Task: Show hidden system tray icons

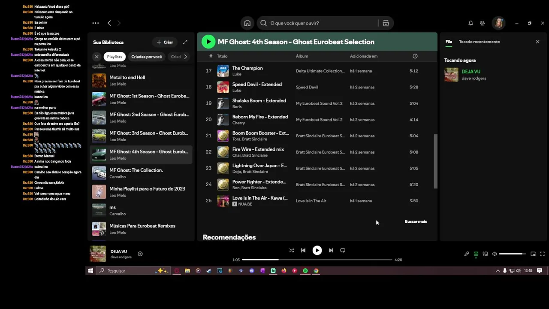Action: click(498, 271)
